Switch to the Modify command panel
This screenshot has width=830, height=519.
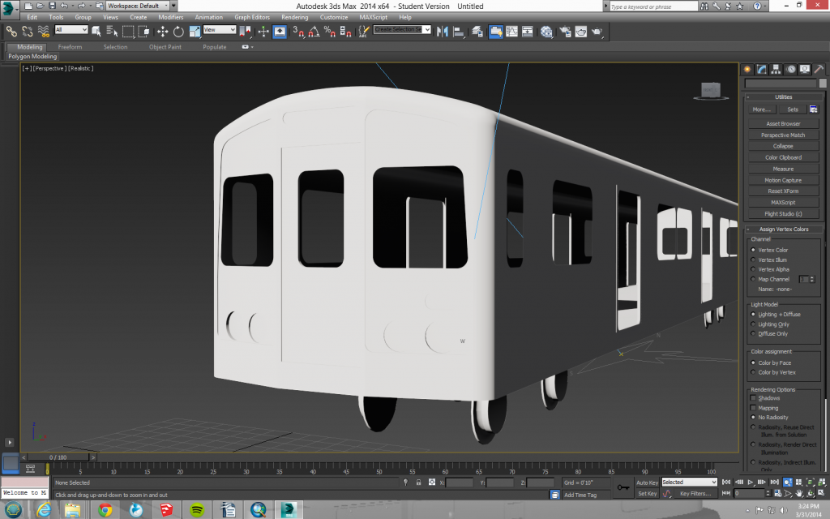(x=762, y=70)
